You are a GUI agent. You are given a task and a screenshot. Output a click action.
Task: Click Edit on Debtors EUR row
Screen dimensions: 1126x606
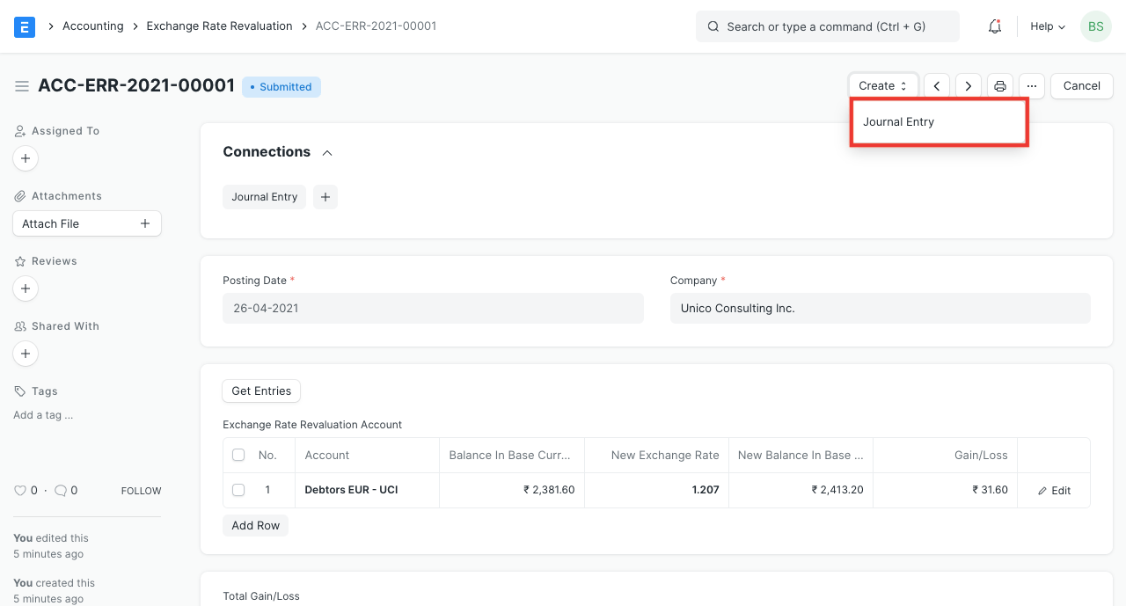tap(1054, 491)
